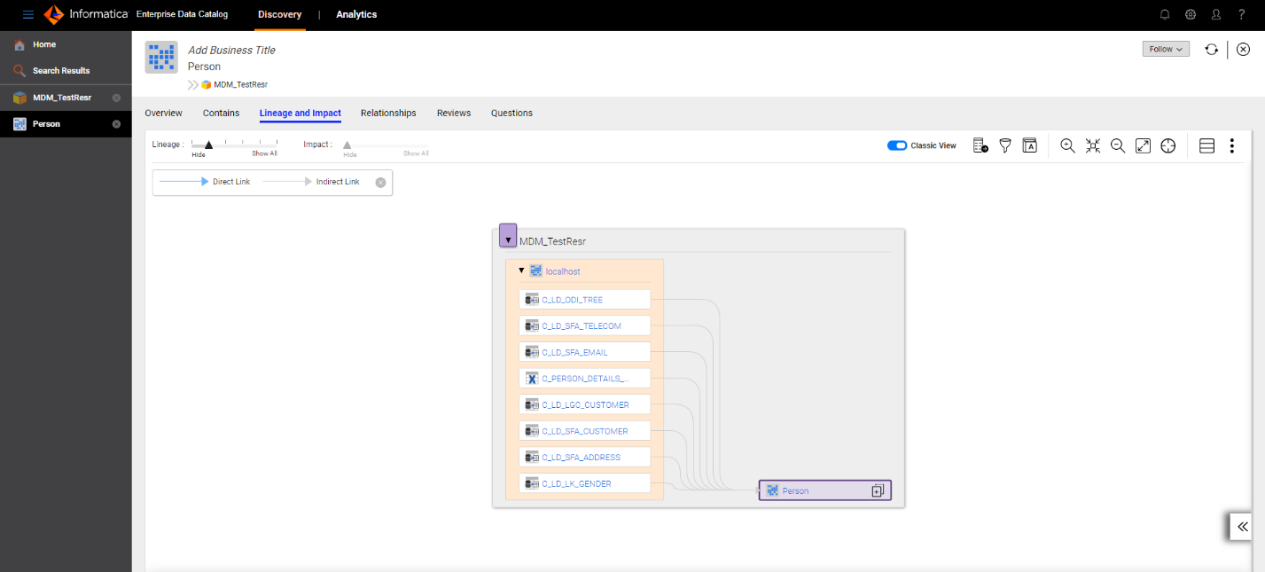Image resolution: width=1265 pixels, height=572 pixels.
Task: Click the Person asset type icon in header
Action: (161, 57)
